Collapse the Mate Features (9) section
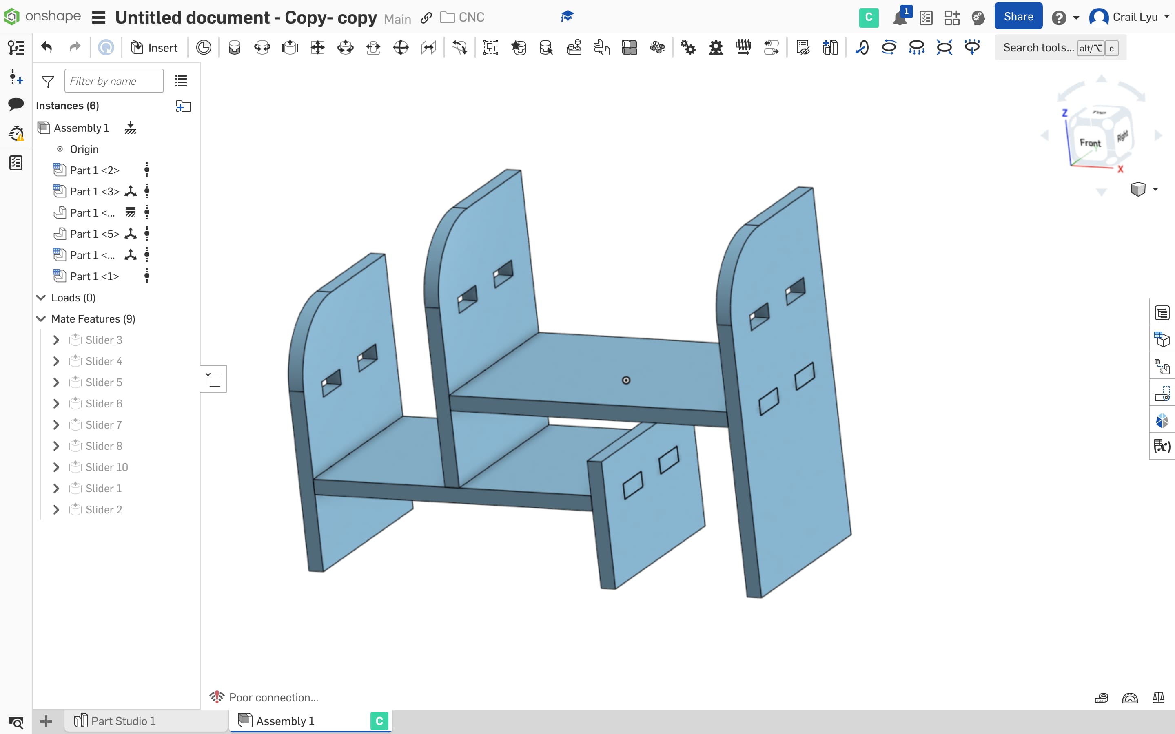This screenshot has height=734, width=1175. (x=41, y=319)
